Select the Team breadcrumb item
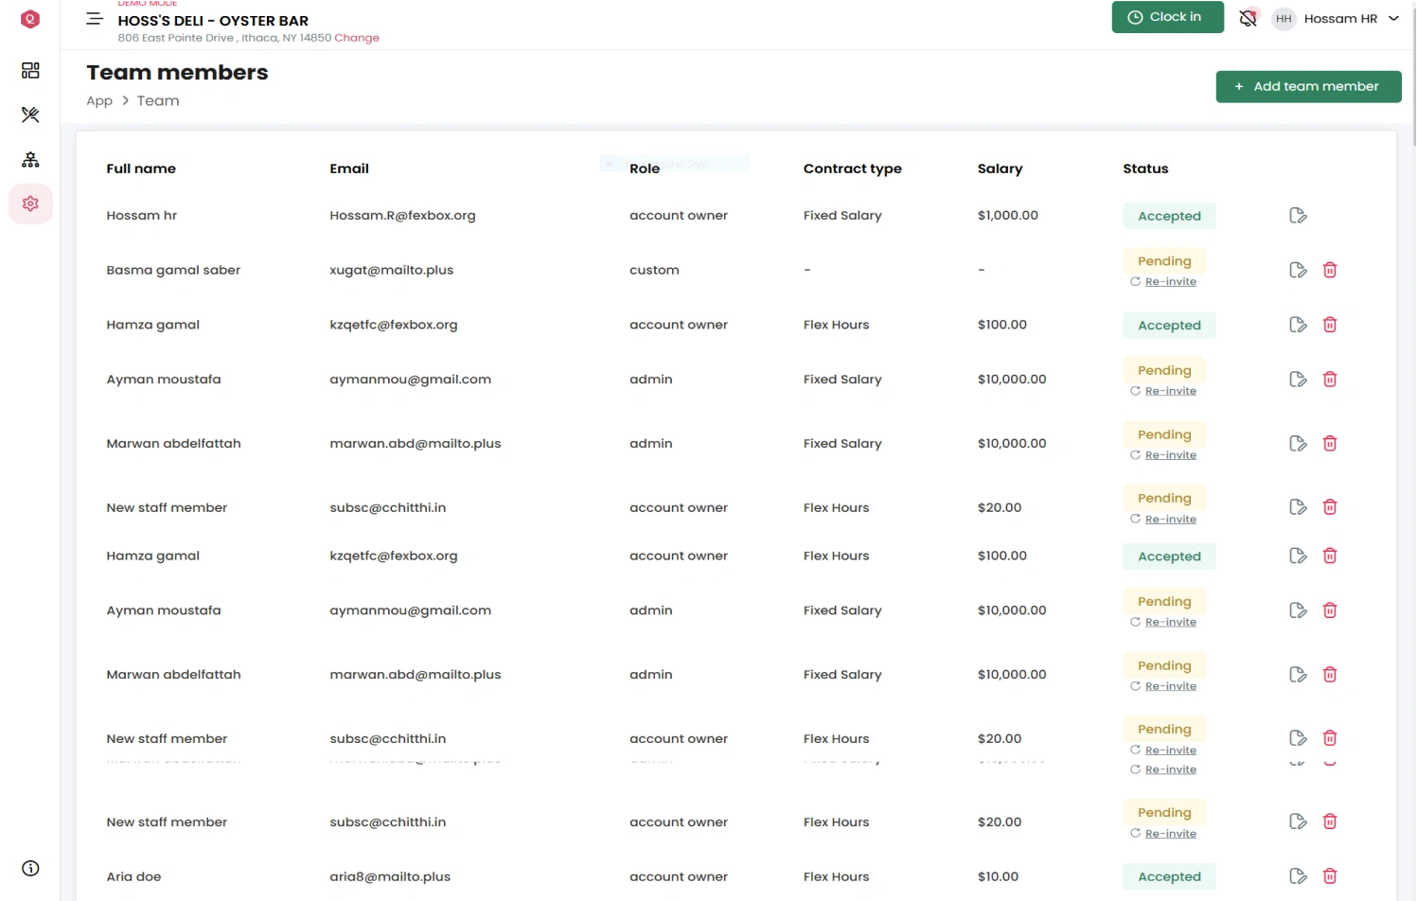Viewport: 1417px width, 901px height. [x=158, y=101]
